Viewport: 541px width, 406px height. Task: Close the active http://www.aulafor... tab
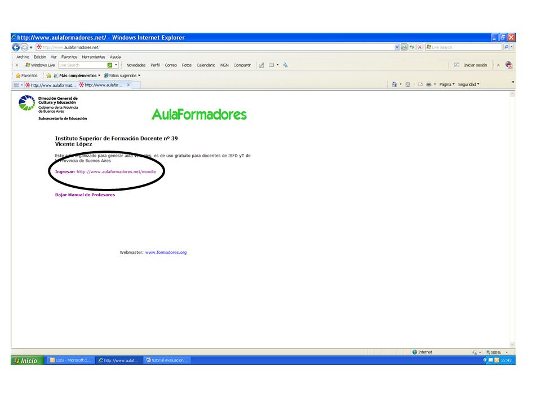[x=128, y=85]
